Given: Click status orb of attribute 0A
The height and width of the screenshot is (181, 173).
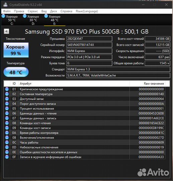Looking at the screenshot, I should coord(7,133).
